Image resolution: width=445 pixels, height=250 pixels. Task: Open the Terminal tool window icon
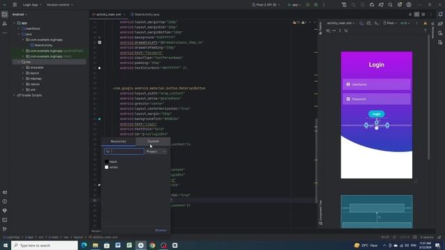click(5, 220)
